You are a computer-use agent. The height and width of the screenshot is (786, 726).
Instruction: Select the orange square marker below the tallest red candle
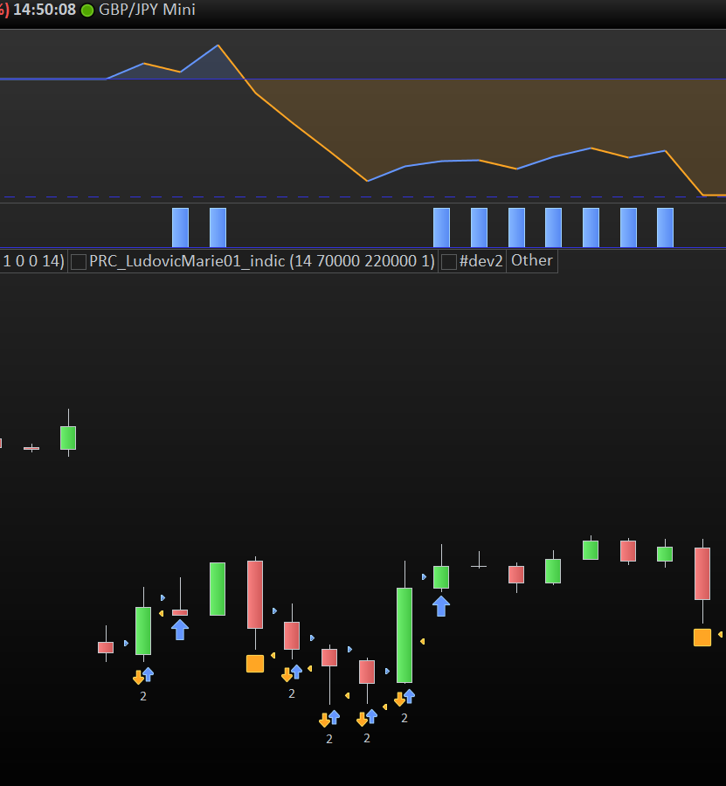click(x=255, y=663)
